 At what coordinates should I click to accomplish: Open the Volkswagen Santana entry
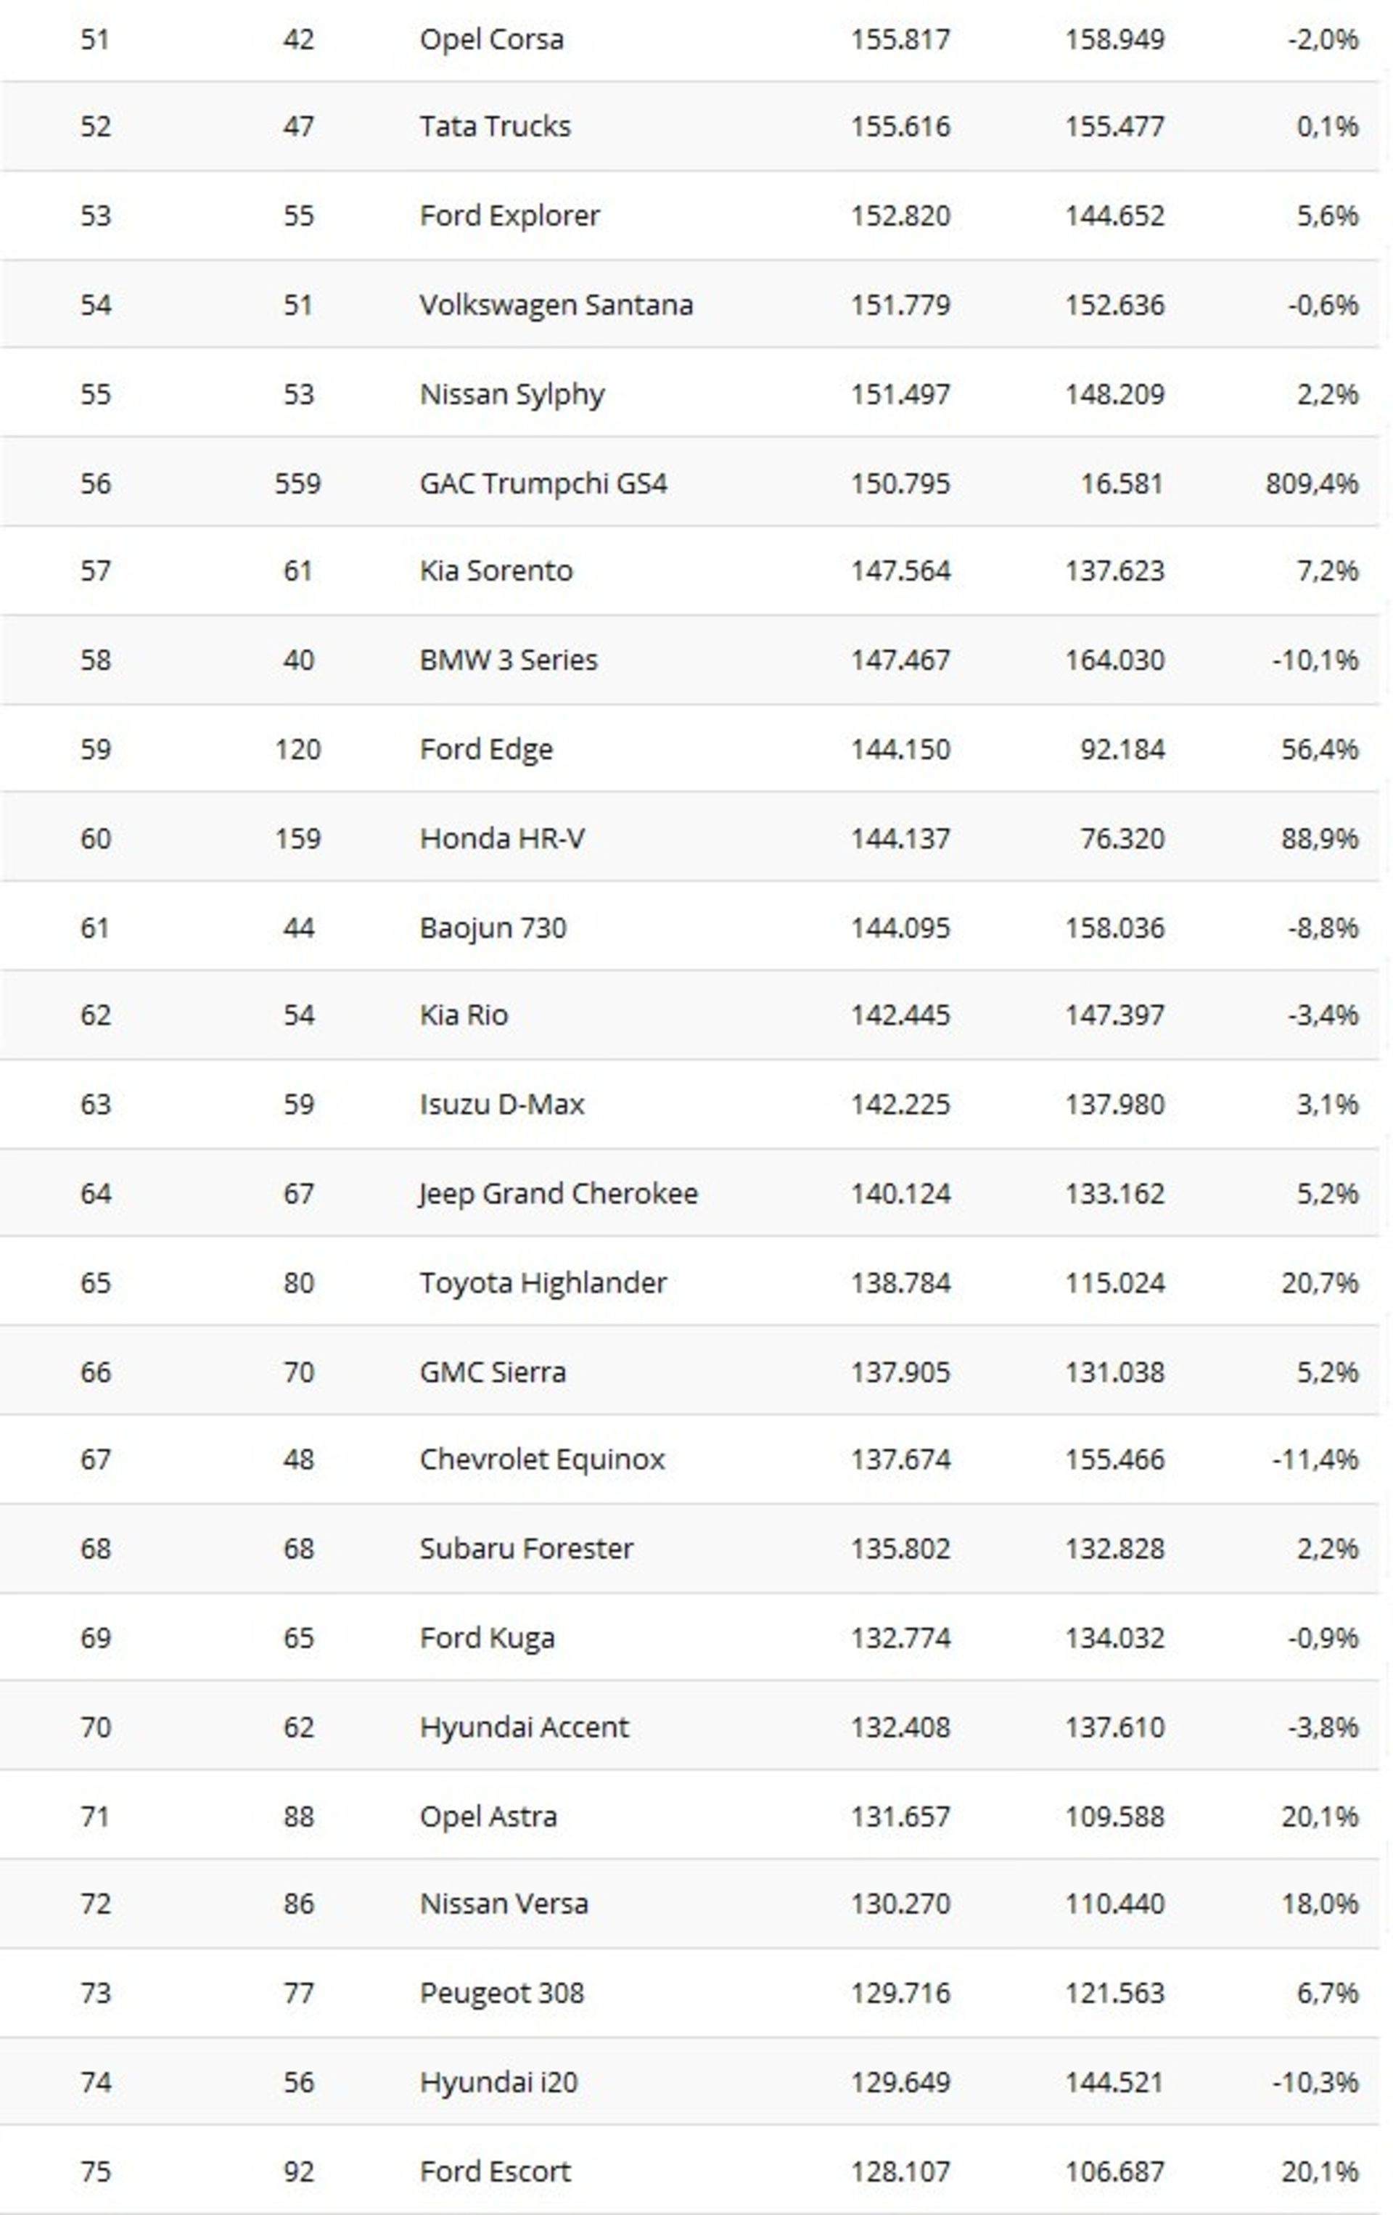coord(555,305)
